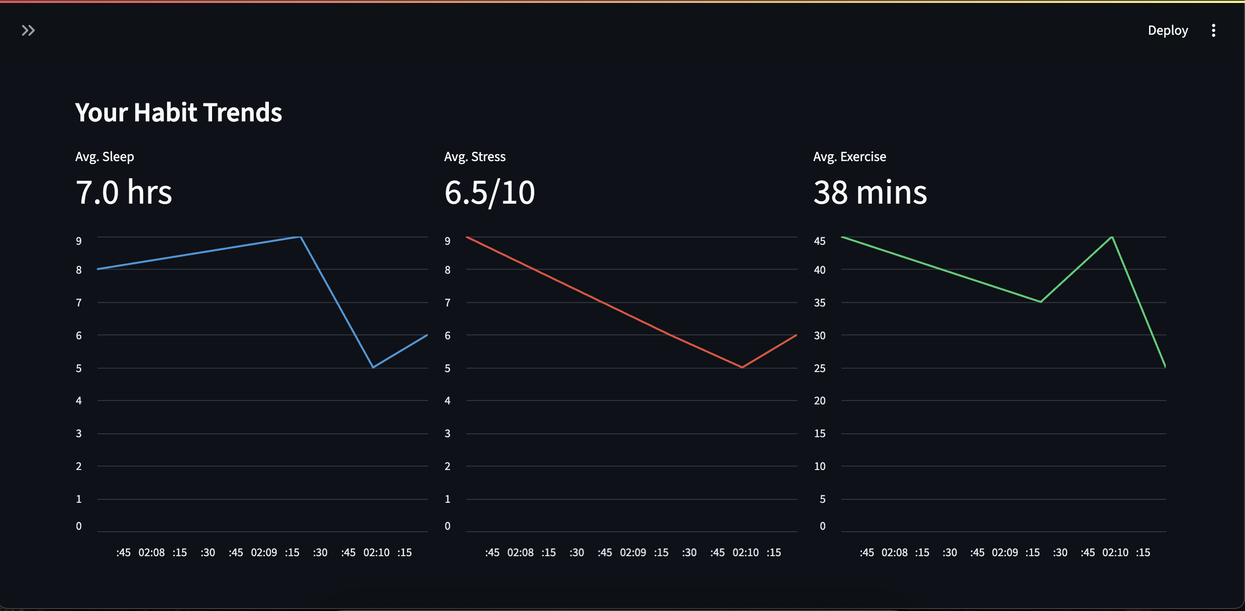
Task: Click the right end of blue sleep line
Action: [x=427, y=335]
